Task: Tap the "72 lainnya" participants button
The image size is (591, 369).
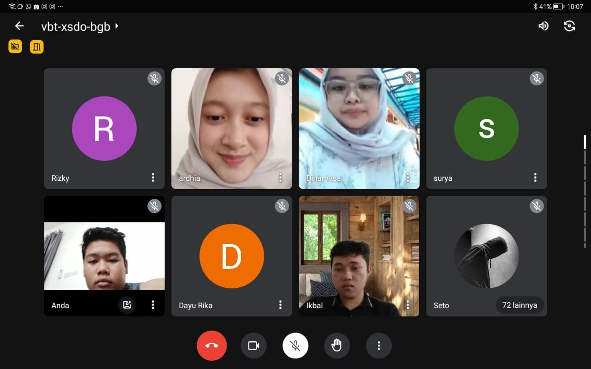Action: [x=519, y=305]
